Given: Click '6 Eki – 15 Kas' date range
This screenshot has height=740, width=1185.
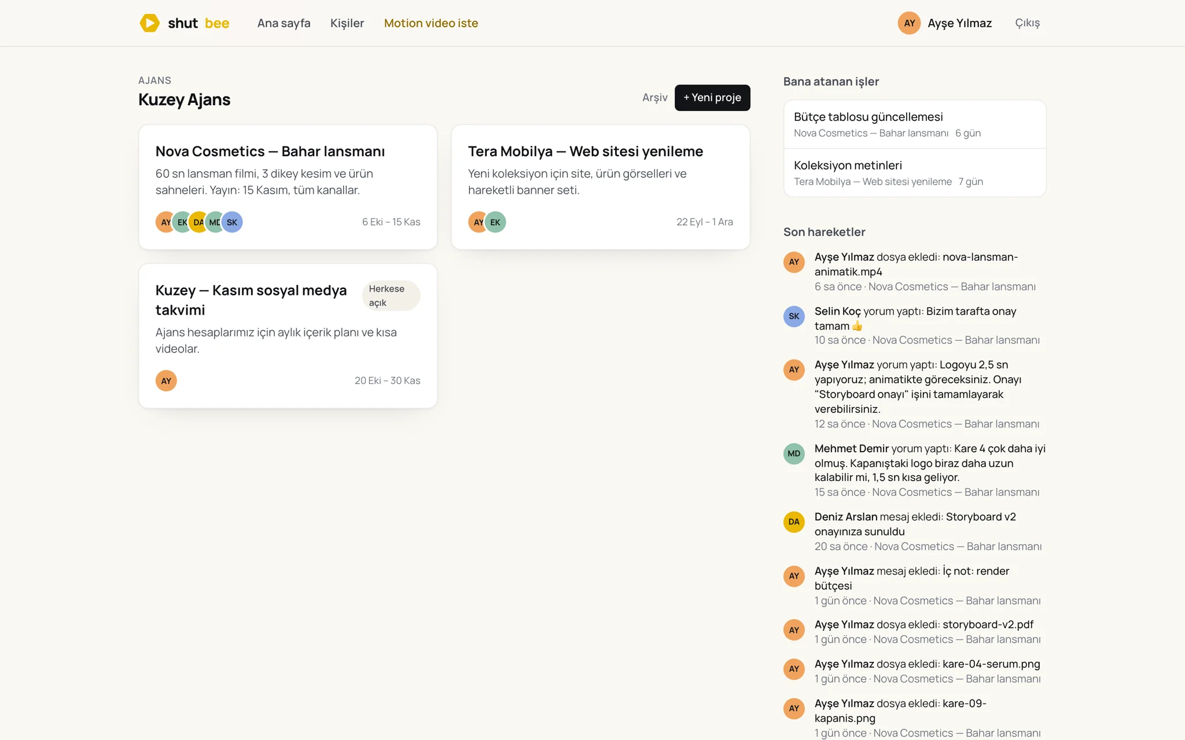Looking at the screenshot, I should [x=391, y=222].
